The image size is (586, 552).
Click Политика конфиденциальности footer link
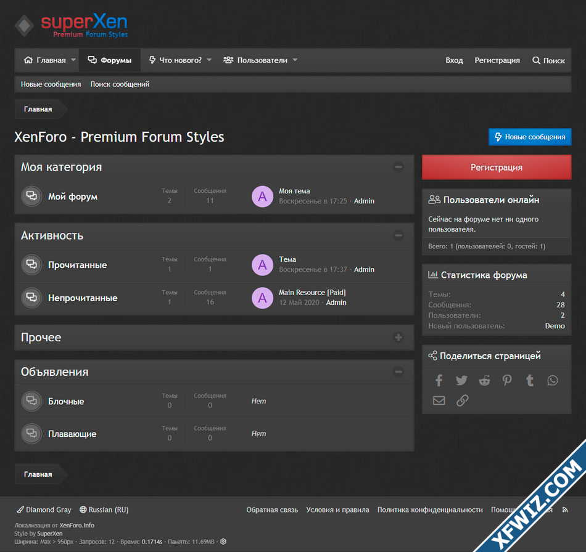(430, 510)
